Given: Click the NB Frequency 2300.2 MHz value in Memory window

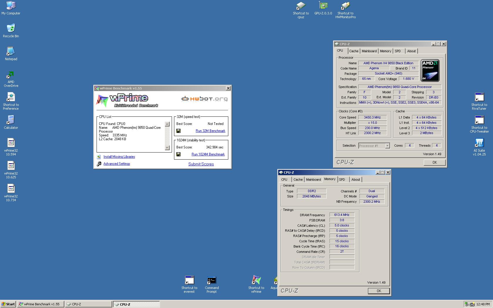Looking at the screenshot, I should click(x=372, y=202).
